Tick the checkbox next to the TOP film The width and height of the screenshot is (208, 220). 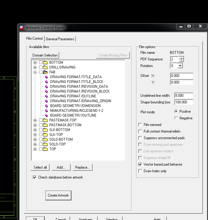(41, 149)
